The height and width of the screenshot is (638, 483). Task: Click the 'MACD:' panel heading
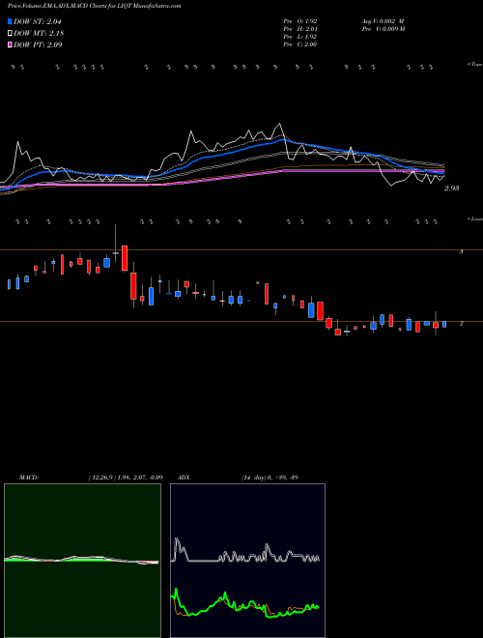(28, 478)
